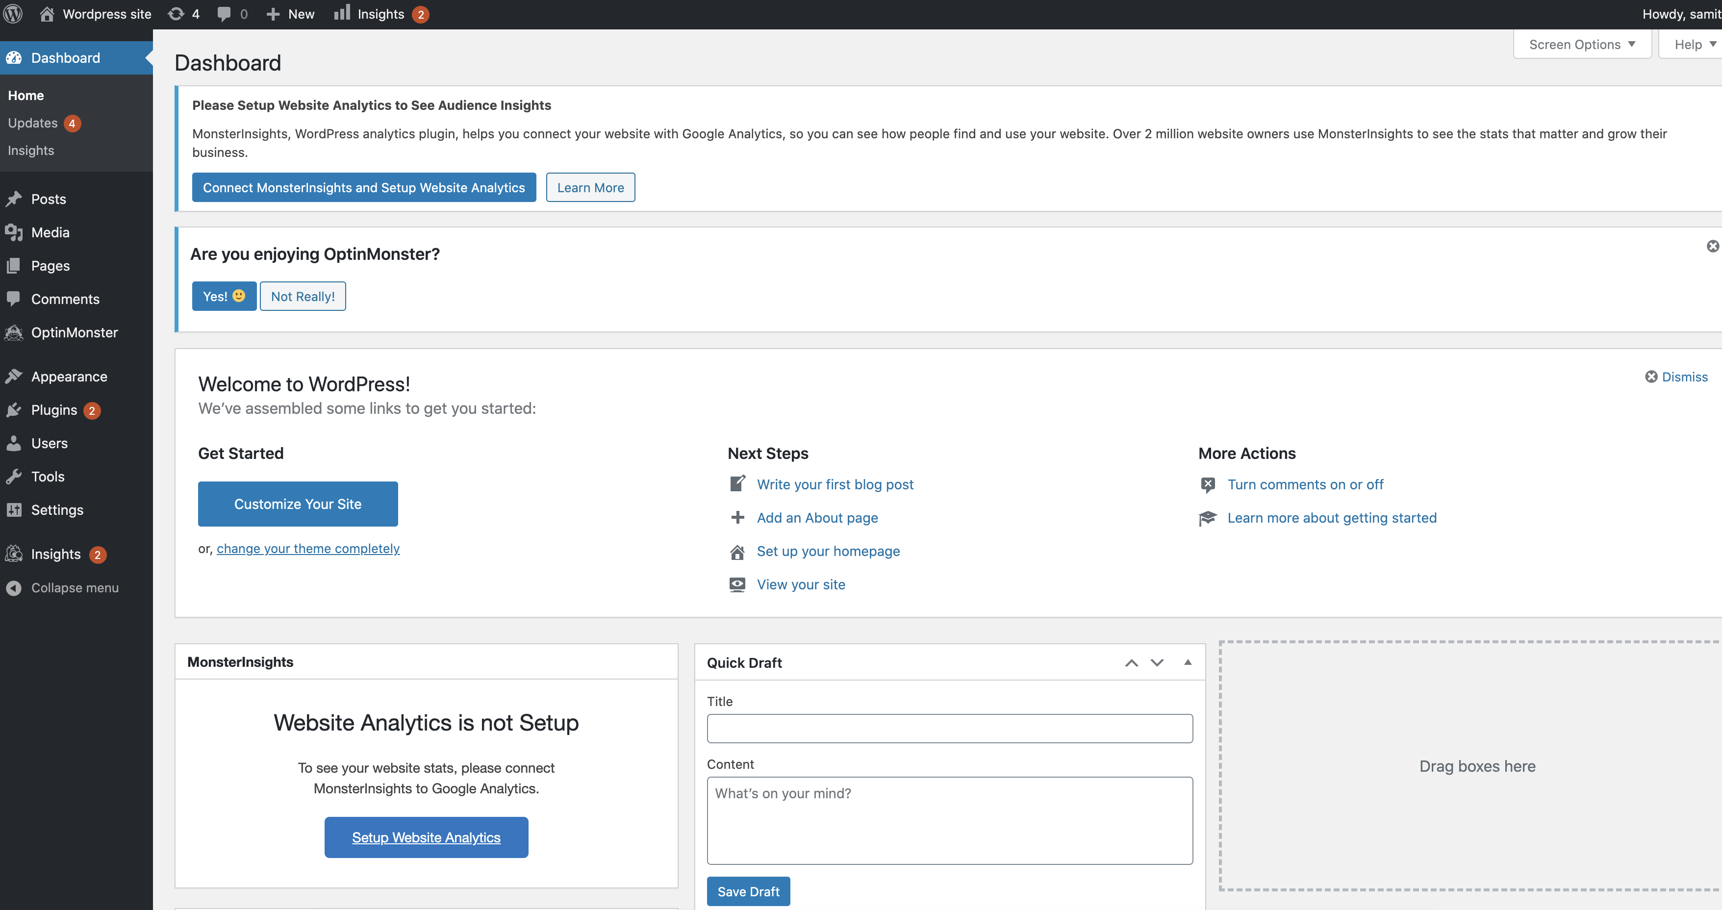Go to Updates submenu item

click(33, 123)
